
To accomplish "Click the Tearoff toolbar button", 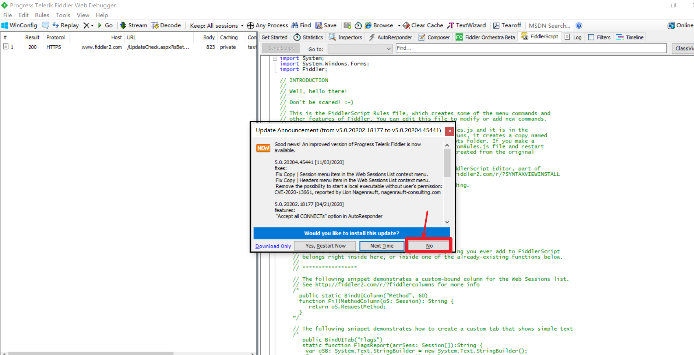I will (507, 25).
